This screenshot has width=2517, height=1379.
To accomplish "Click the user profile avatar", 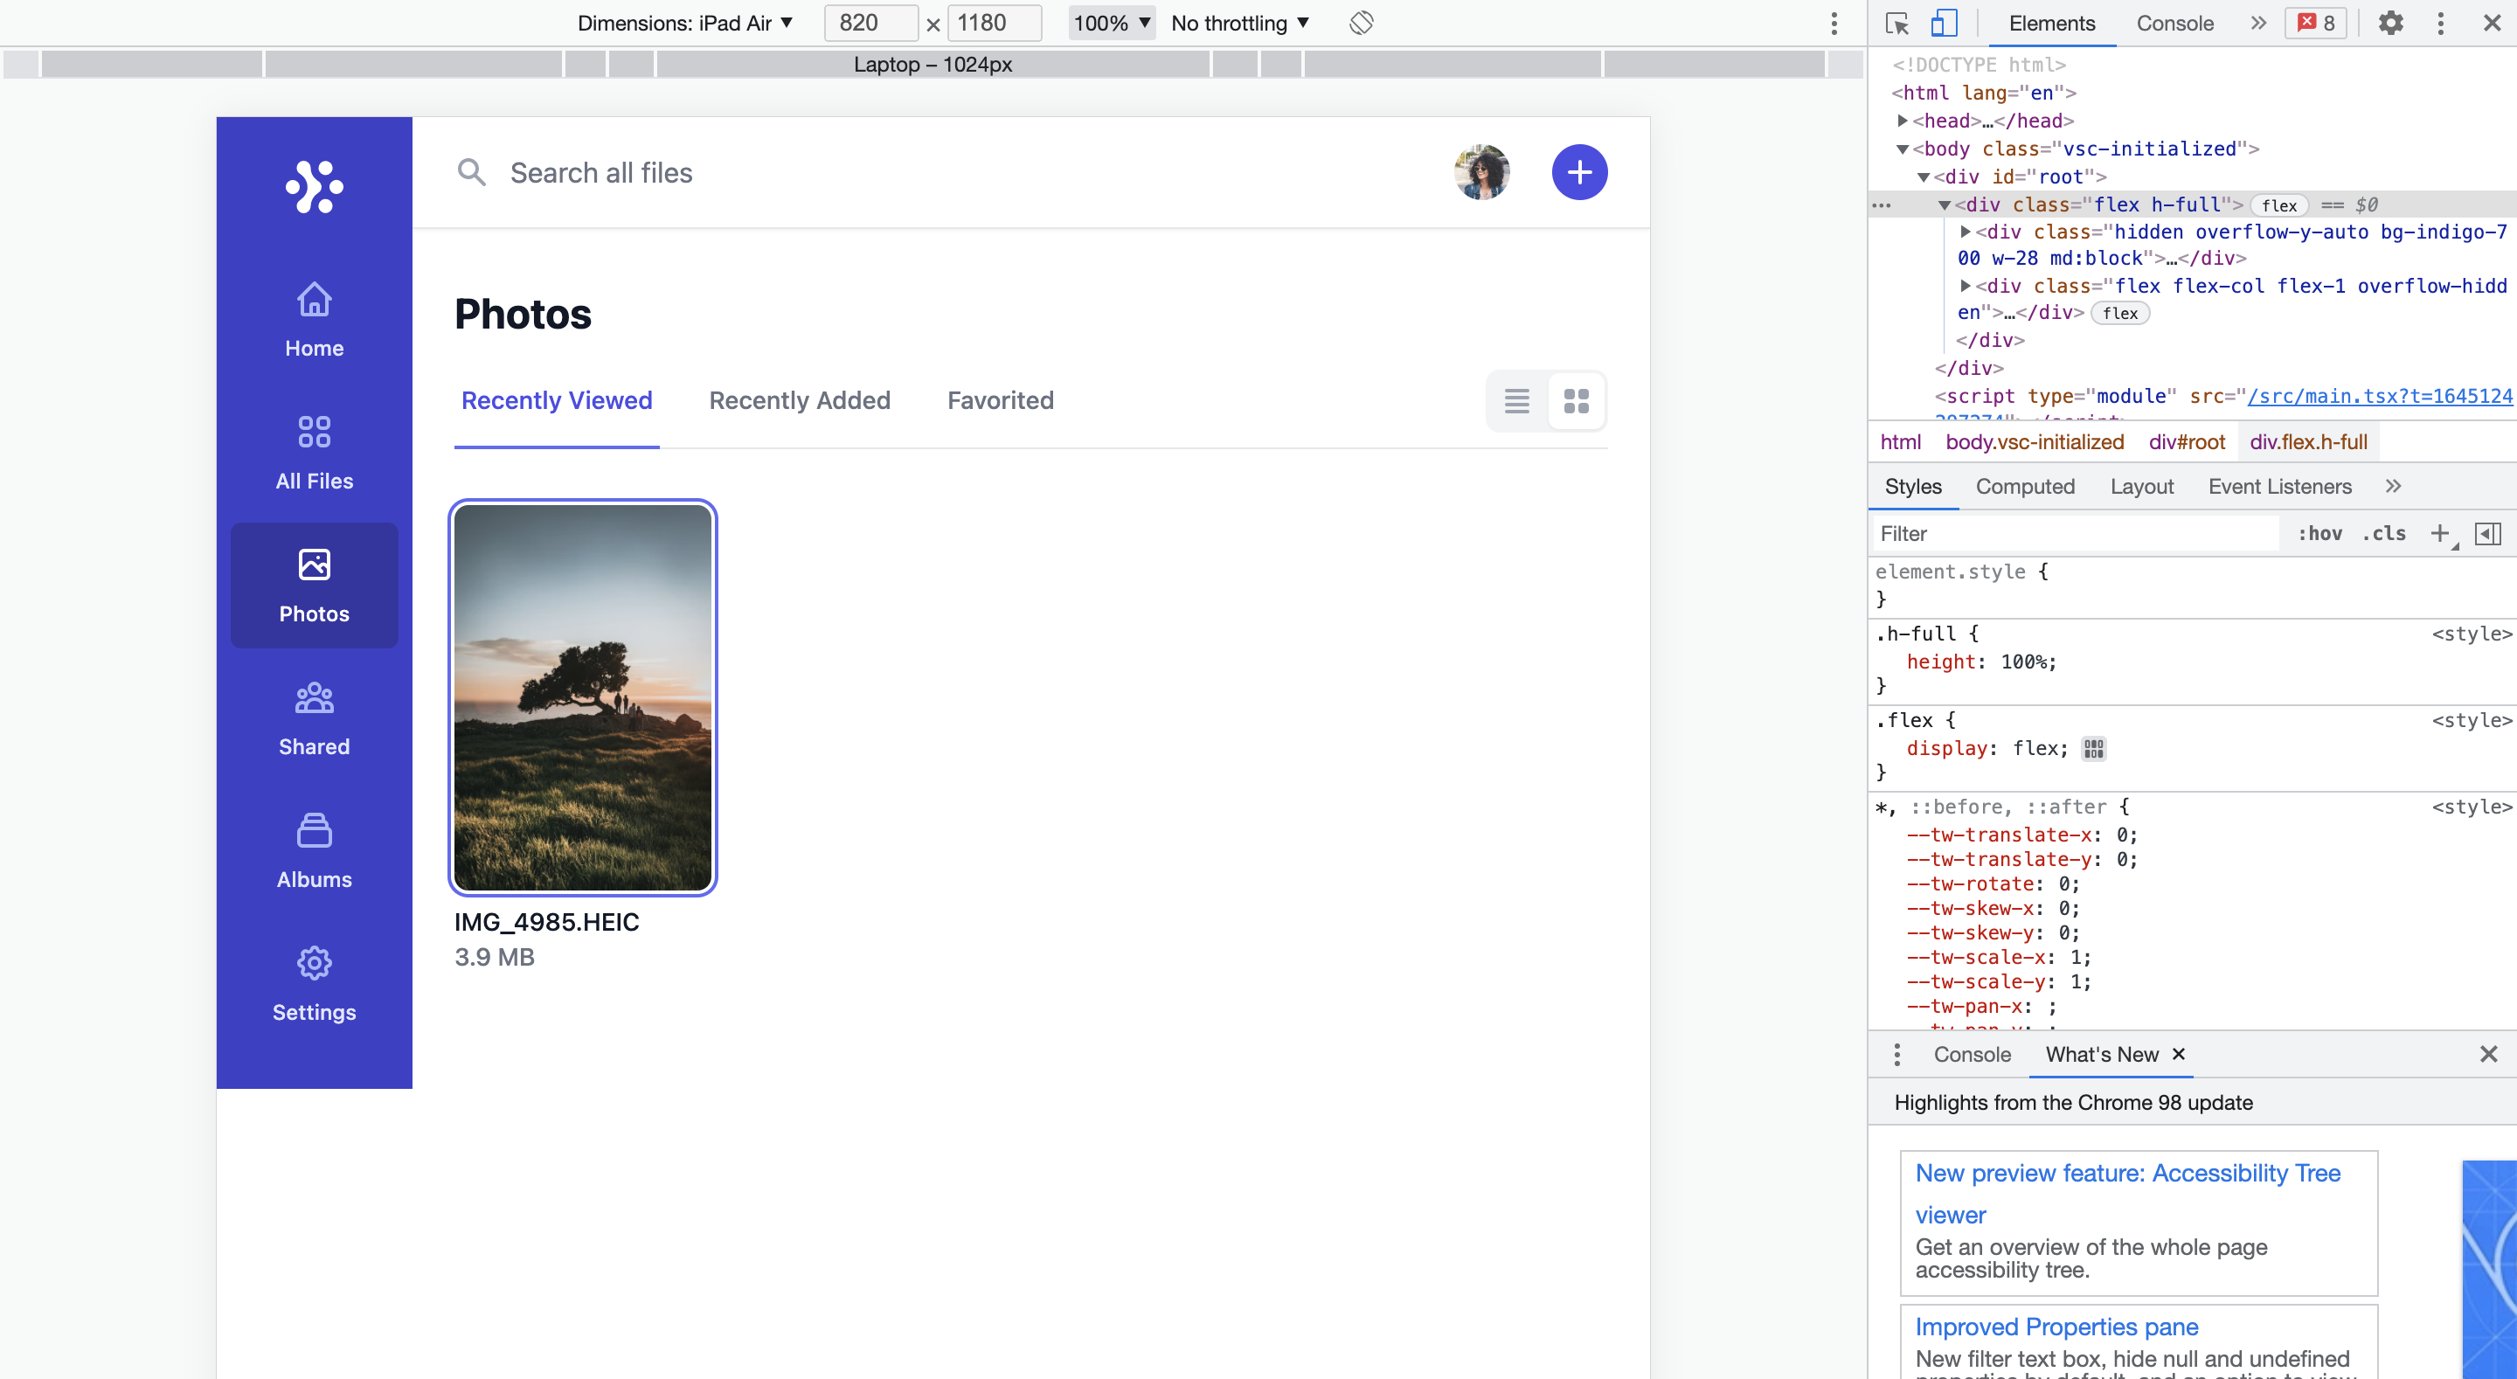I will tap(1481, 172).
